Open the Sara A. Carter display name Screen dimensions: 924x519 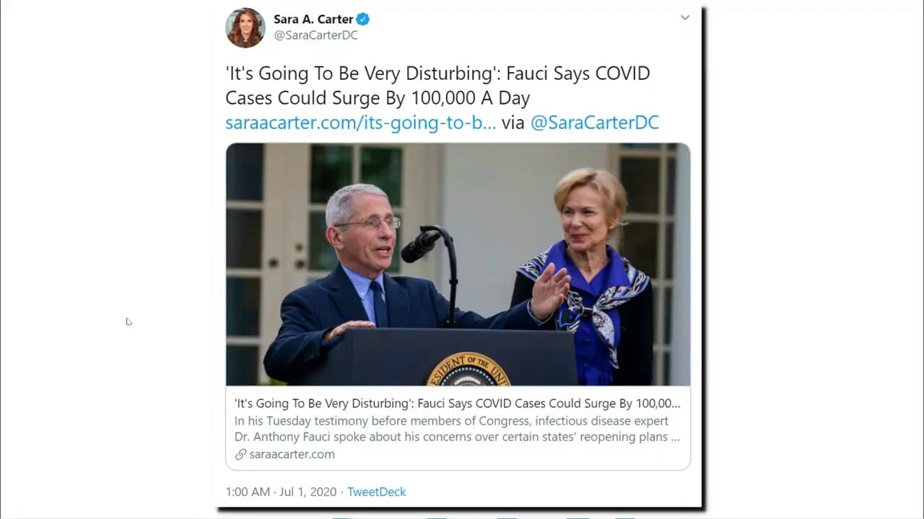pyautogui.click(x=313, y=19)
